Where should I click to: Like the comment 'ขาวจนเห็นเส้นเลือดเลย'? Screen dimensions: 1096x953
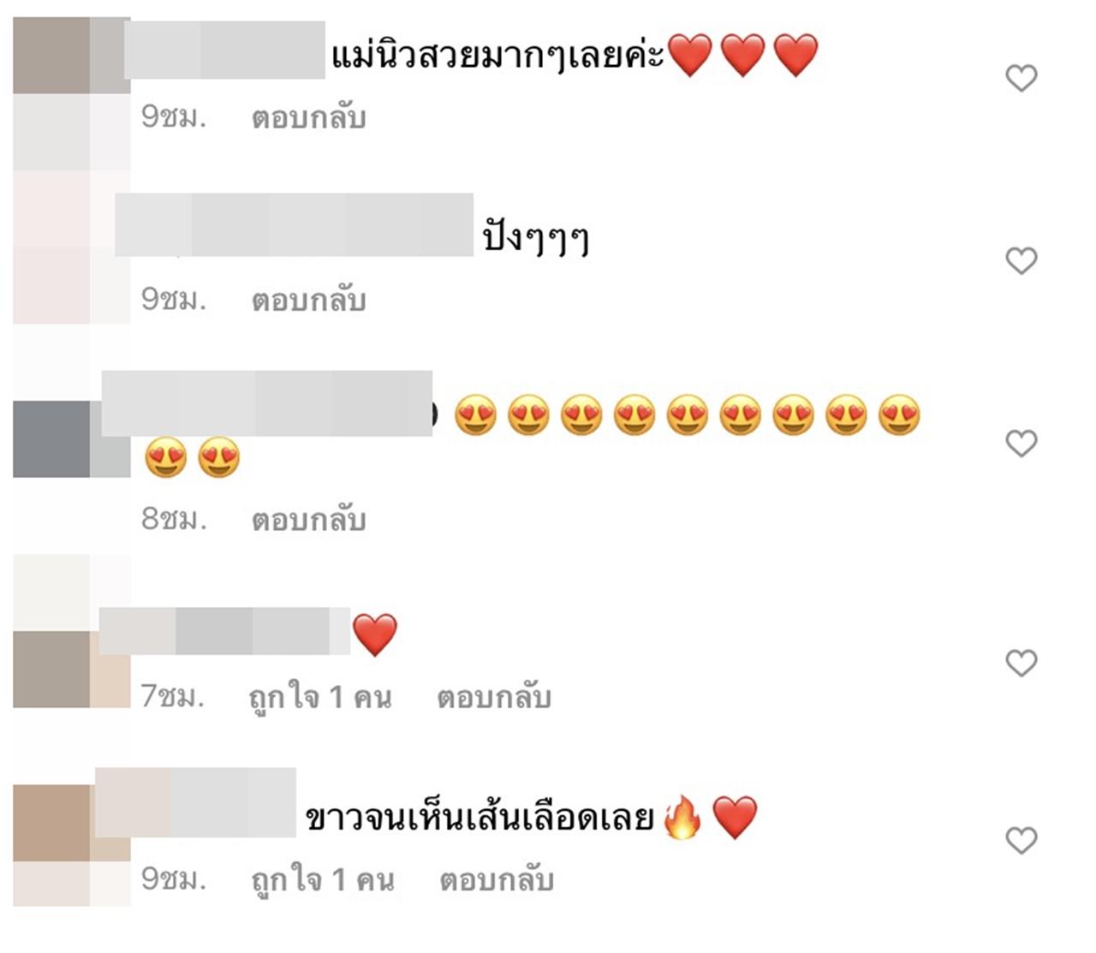[1021, 840]
